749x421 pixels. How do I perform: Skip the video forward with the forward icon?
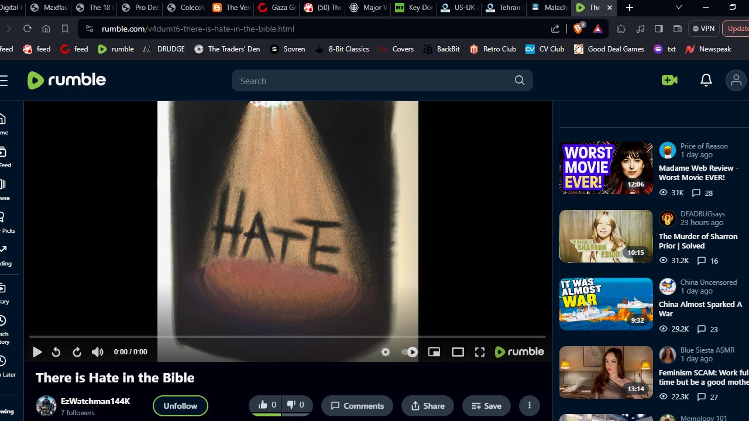tap(77, 352)
